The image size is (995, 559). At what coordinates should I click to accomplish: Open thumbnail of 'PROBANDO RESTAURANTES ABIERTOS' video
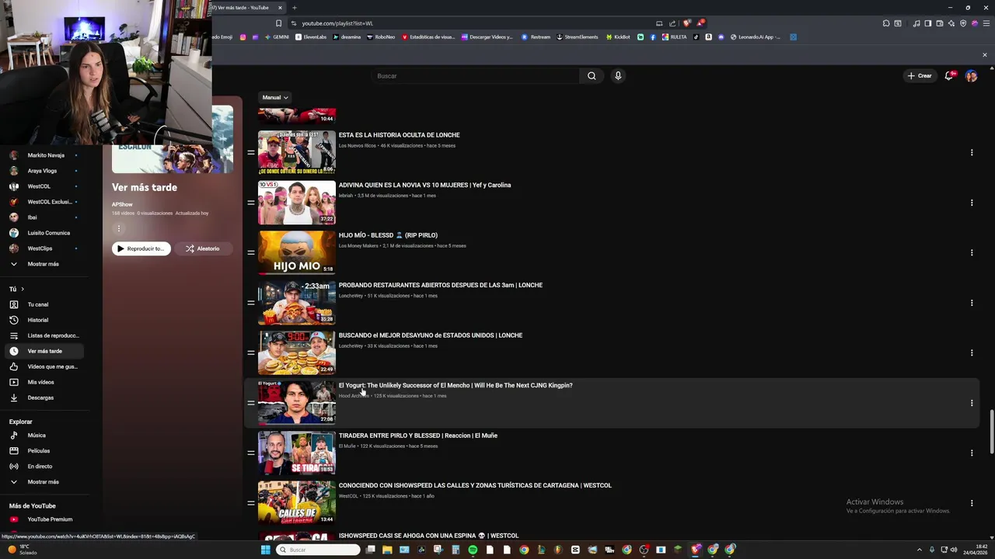point(297,303)
